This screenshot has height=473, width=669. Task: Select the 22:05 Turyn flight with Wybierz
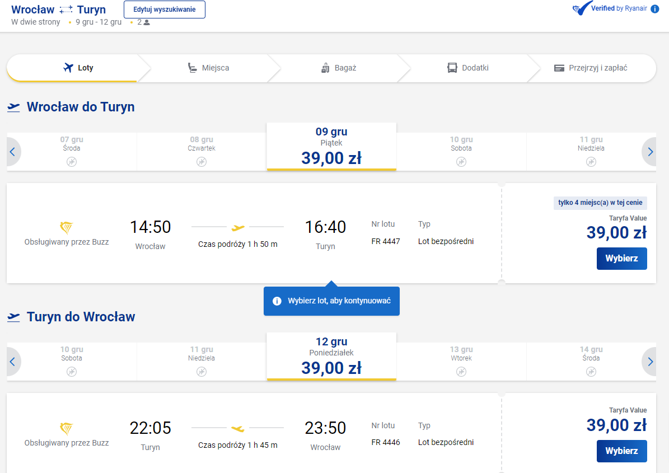(621, 451)
